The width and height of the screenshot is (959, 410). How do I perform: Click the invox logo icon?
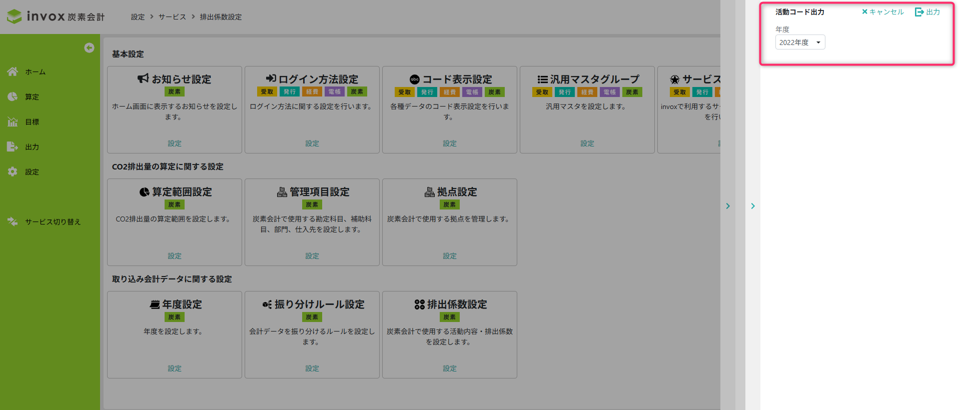[x=15, y=16]
